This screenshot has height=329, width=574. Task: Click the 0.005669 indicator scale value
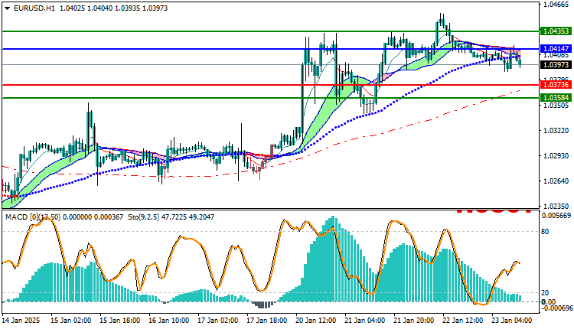(556, 216)
